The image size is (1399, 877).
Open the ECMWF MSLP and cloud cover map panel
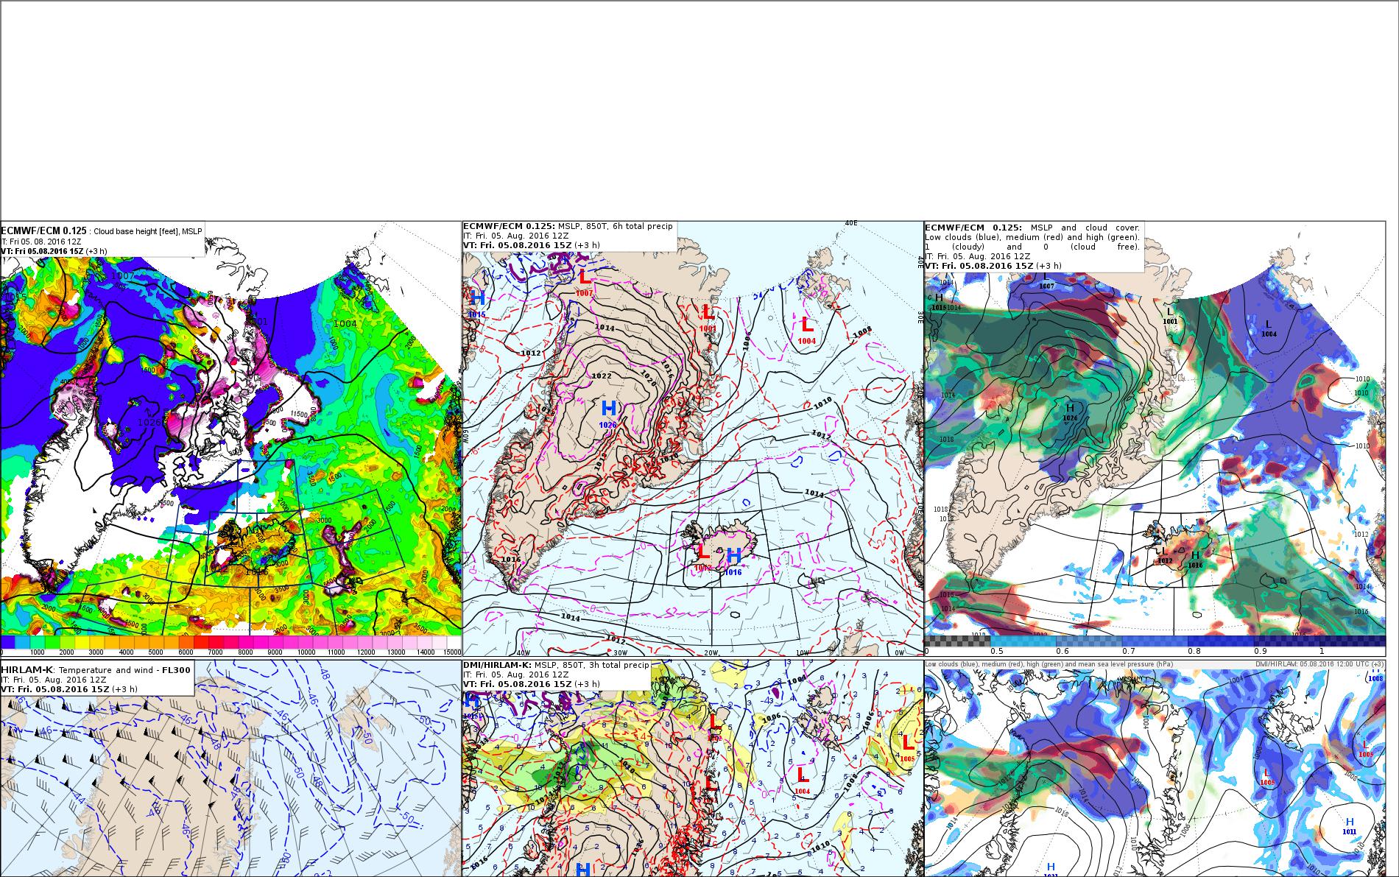coord(1155,439)
